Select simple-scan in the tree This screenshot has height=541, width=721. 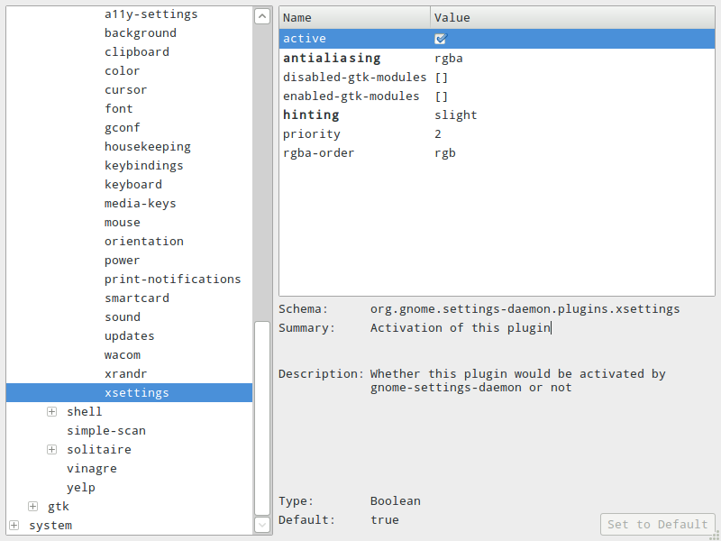(x=106, y=431)
